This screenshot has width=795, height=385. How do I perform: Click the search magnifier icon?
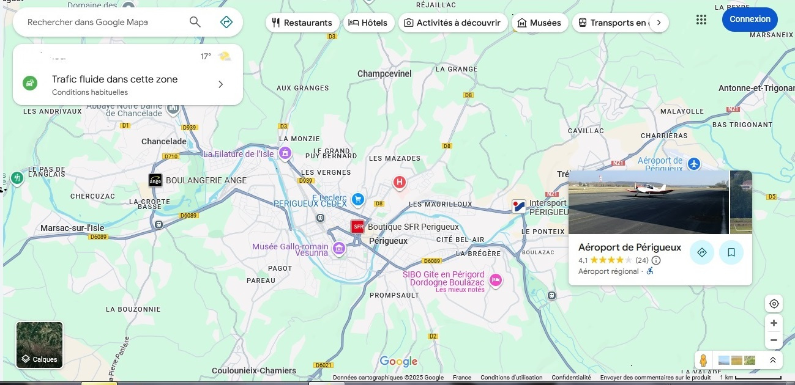point(195,22)
